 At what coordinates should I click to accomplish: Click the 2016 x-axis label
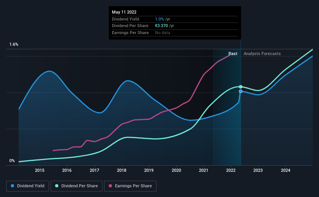[67, 170]
